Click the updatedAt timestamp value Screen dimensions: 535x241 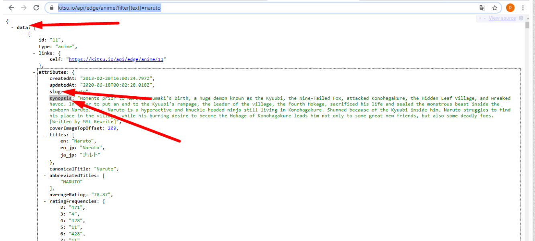coord(116,85)
